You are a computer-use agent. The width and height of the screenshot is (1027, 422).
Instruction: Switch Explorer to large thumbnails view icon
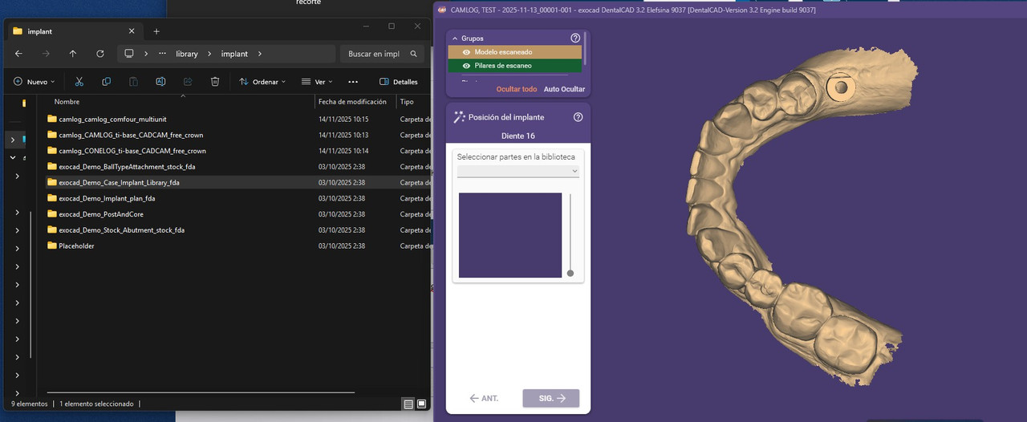[421, 404]
